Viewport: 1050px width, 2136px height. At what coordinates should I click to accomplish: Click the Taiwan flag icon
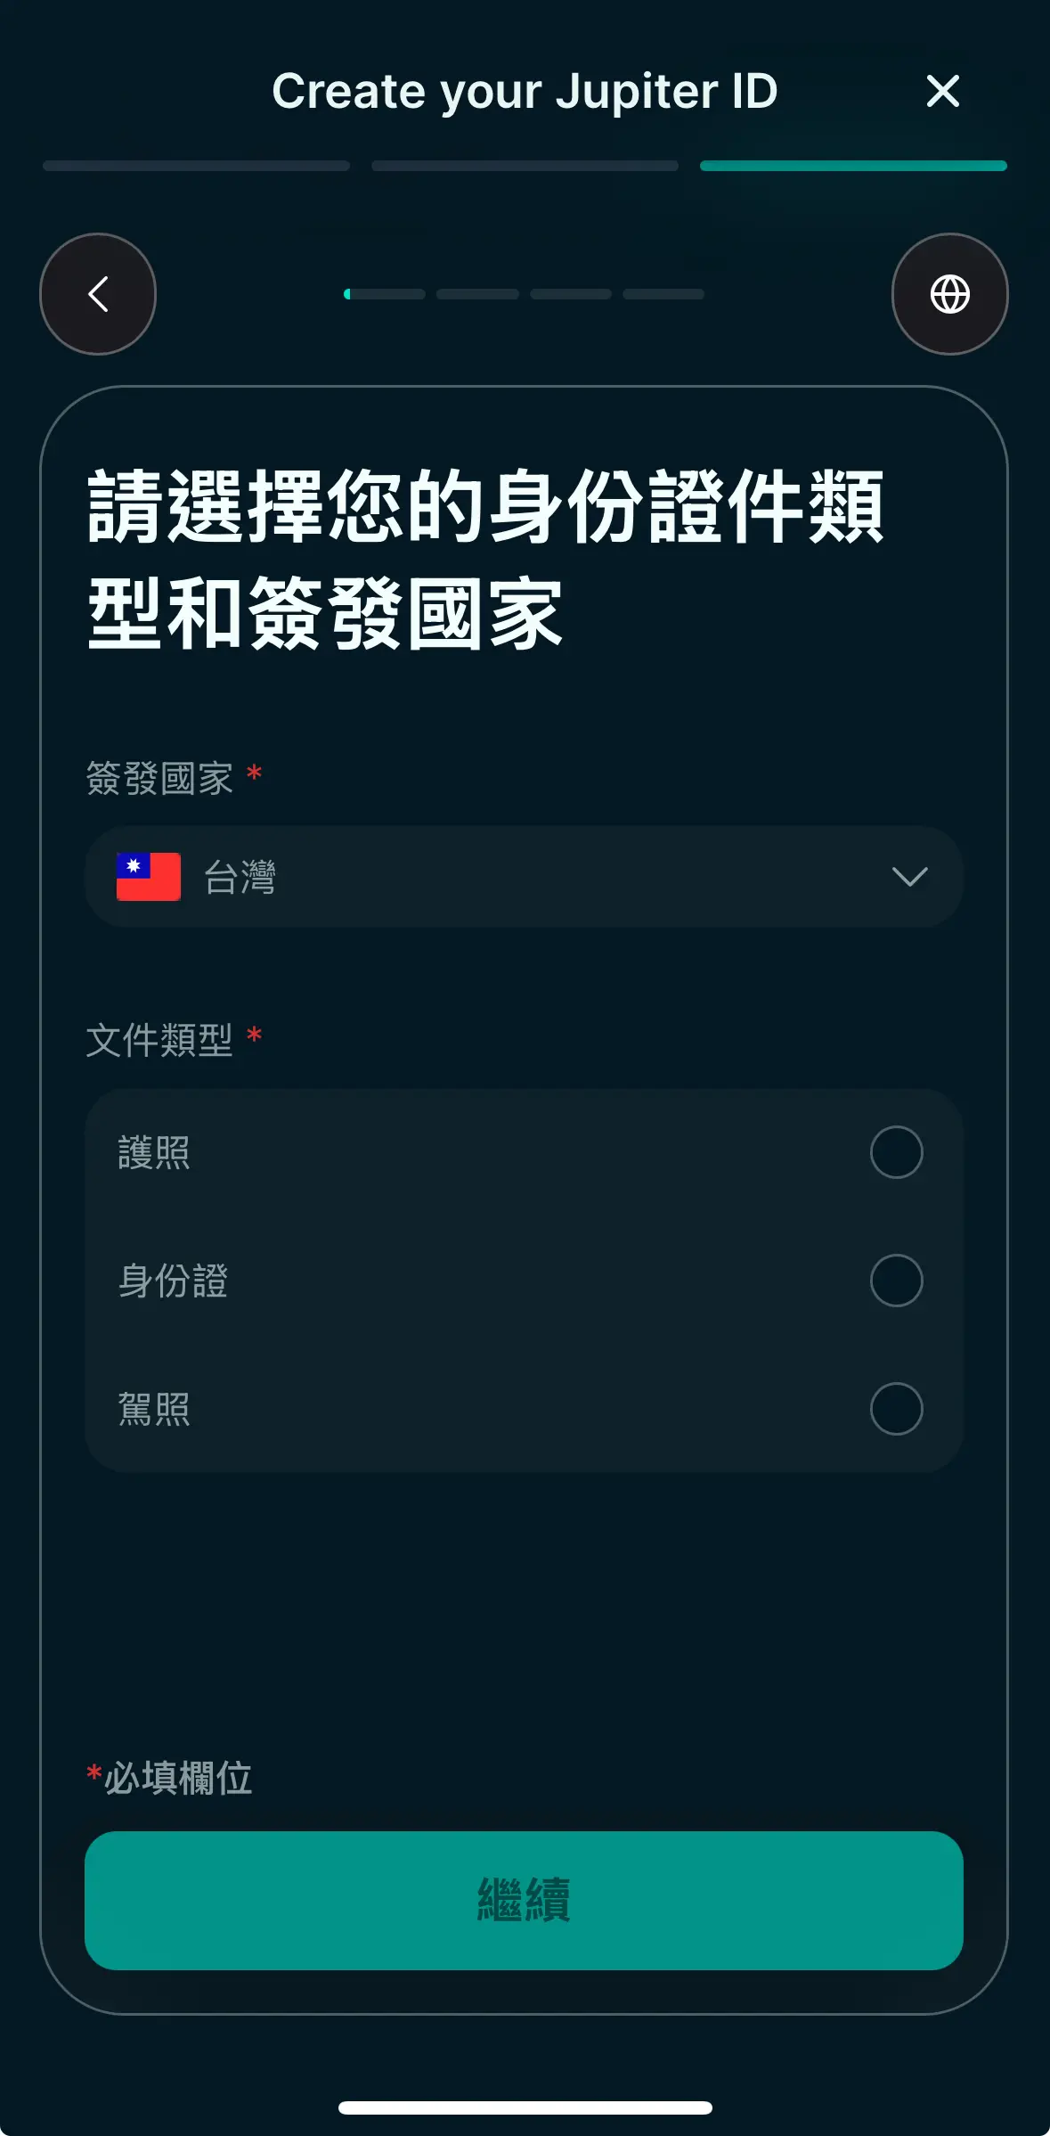tap(149, 877)
